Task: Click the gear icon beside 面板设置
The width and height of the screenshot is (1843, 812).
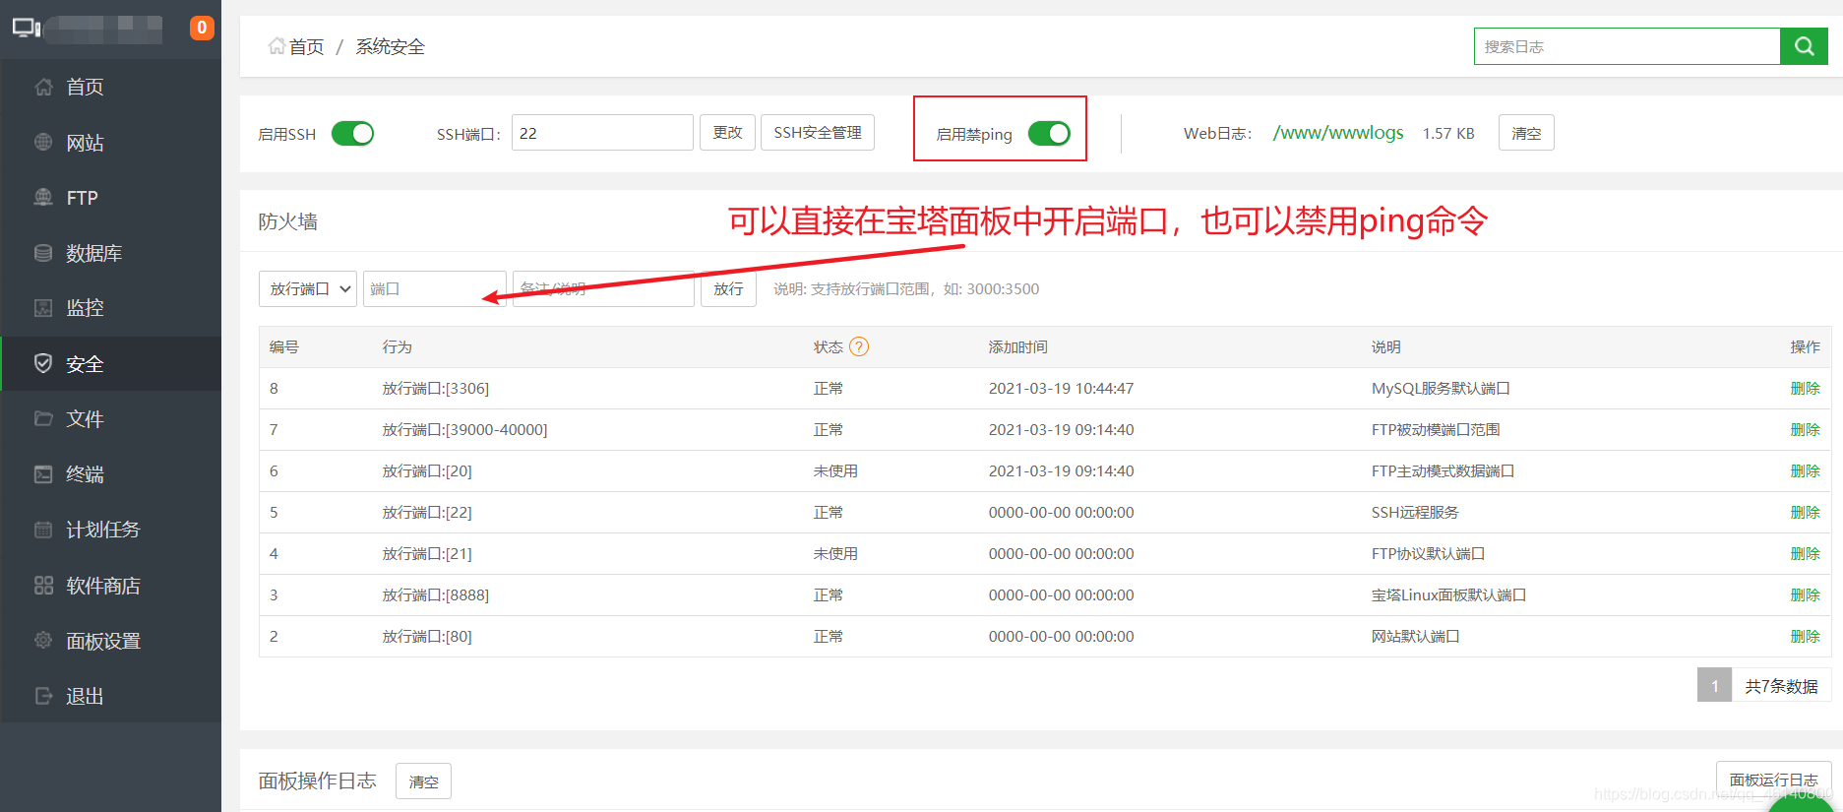Action: pyautogui.click(x=43, y=641)
